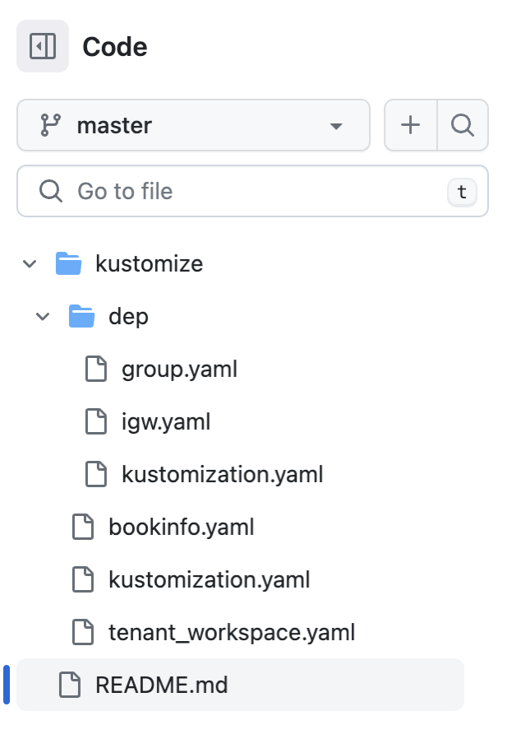Click the group.yaml file icon

pyautogui.click(x=96, y=369)
